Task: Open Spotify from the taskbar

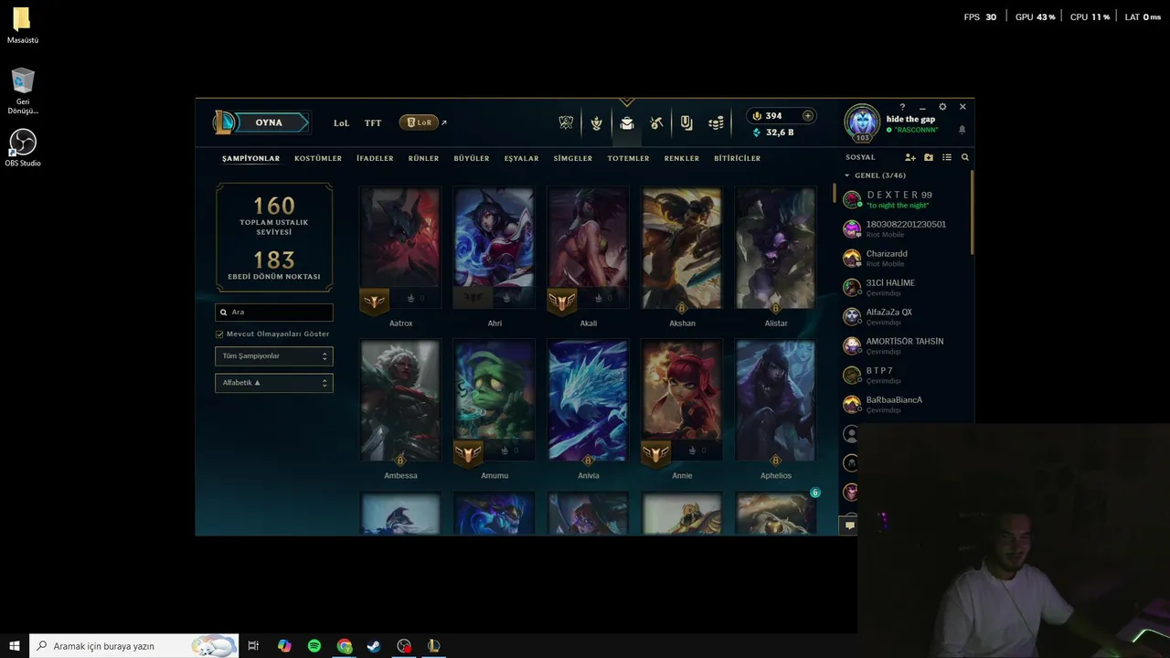Action: [314, 646]
